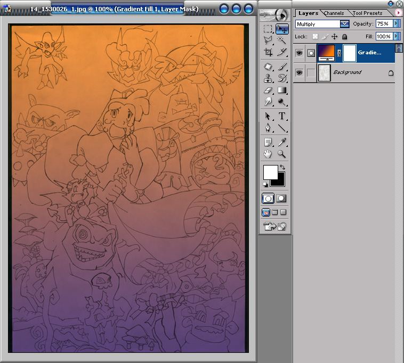Toggle Background layer visibility eye

point(299,72)
